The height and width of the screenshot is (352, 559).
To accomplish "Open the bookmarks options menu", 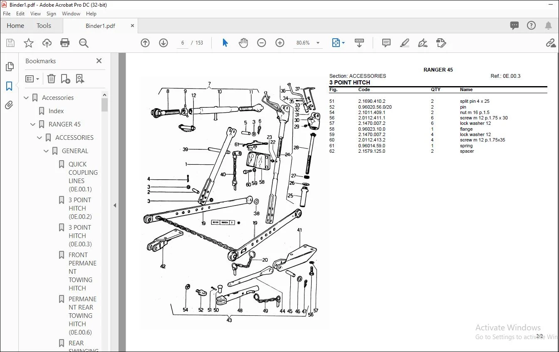I will click(32, 79).
